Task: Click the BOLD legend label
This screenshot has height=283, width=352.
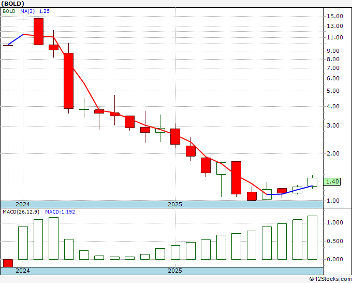Action: tap(9, 11)
